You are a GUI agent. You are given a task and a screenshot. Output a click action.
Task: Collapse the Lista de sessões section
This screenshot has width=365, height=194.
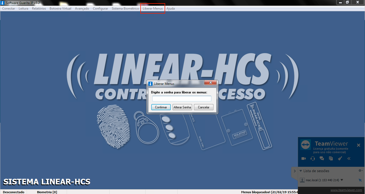coord(301,171)
